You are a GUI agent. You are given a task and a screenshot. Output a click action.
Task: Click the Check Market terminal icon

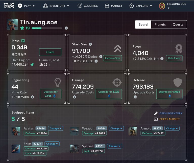[156, 119]
